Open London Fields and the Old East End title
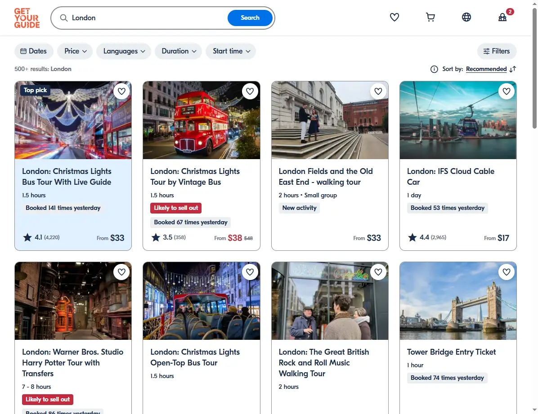Viewport: 538px width, 414px height. [x=326, y=177]
